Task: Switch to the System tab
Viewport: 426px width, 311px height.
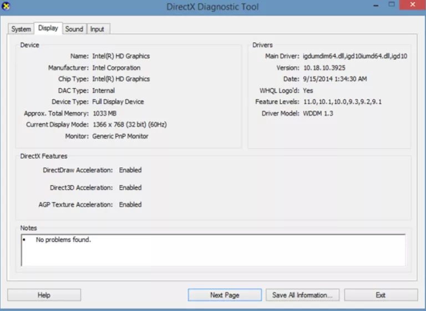Action: pyautogui.click(x=21, y=29)
